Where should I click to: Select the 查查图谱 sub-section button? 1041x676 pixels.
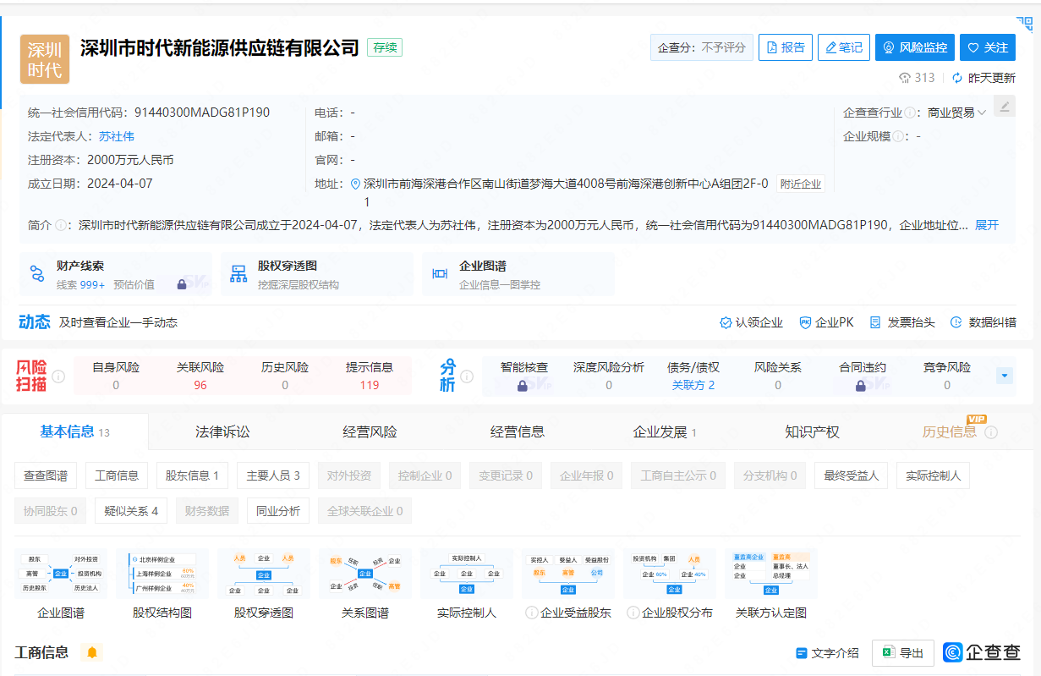pos(46,475)
